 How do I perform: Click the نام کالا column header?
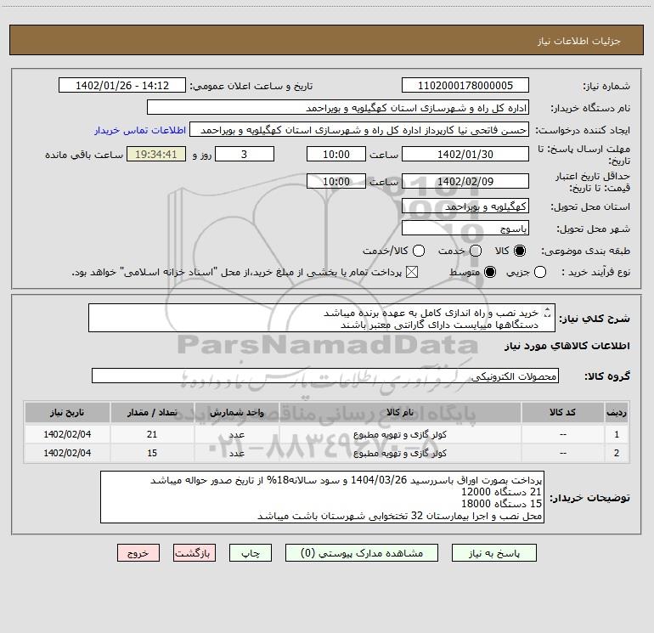400,412
